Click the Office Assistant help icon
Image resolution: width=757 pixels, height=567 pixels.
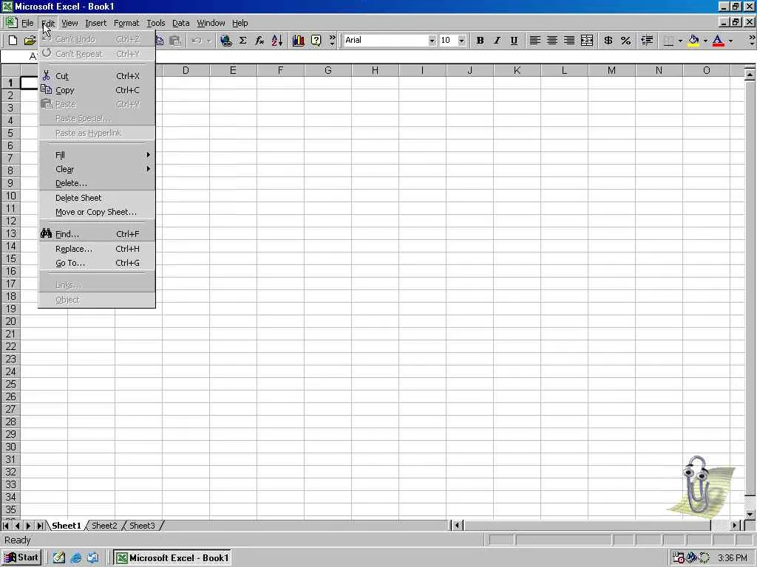[316, 41]
